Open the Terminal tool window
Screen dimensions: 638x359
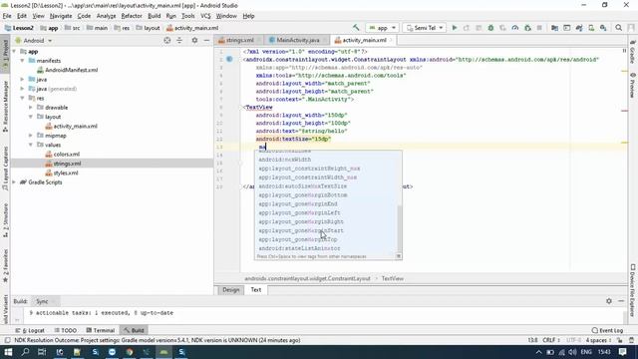coord(100,330)
